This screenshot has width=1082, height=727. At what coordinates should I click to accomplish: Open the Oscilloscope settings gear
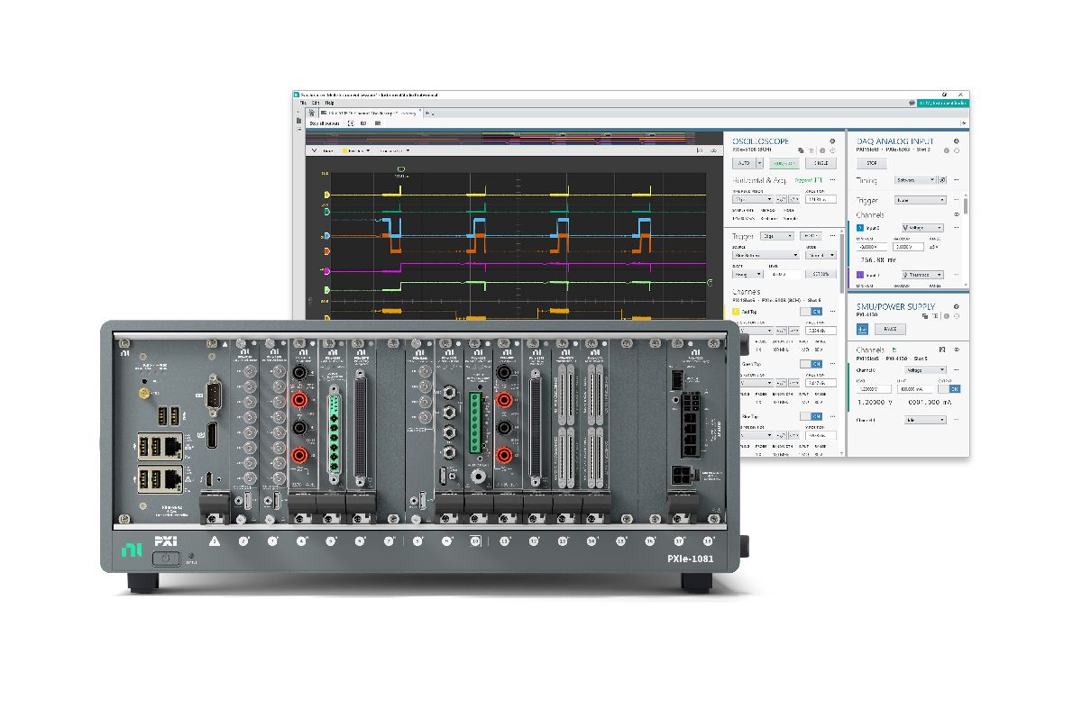pyautogui.click(x=832, y=141)
